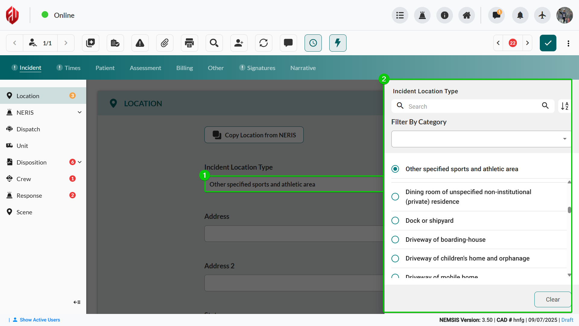
Task: Choose Driveway of children's home and orphanage
Action: (x=395, y=259)
